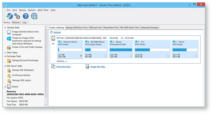Open the Scheduled Backups tab
This screenshot has height=114, width=212.
click(x=150, y=28)
